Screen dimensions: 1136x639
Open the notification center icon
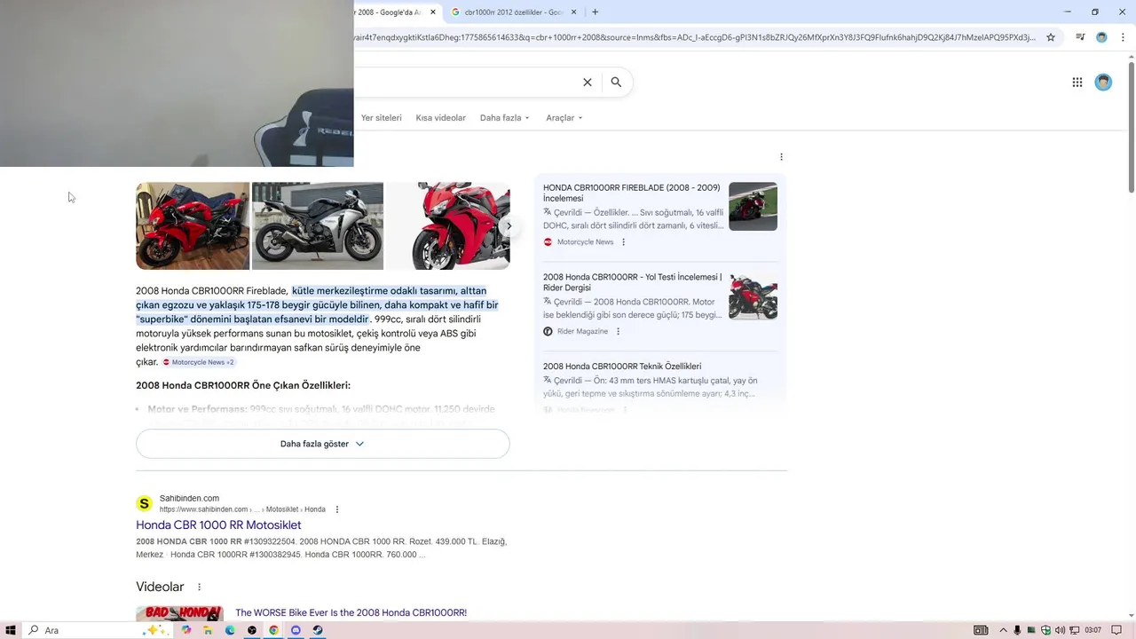point(1116,630)
